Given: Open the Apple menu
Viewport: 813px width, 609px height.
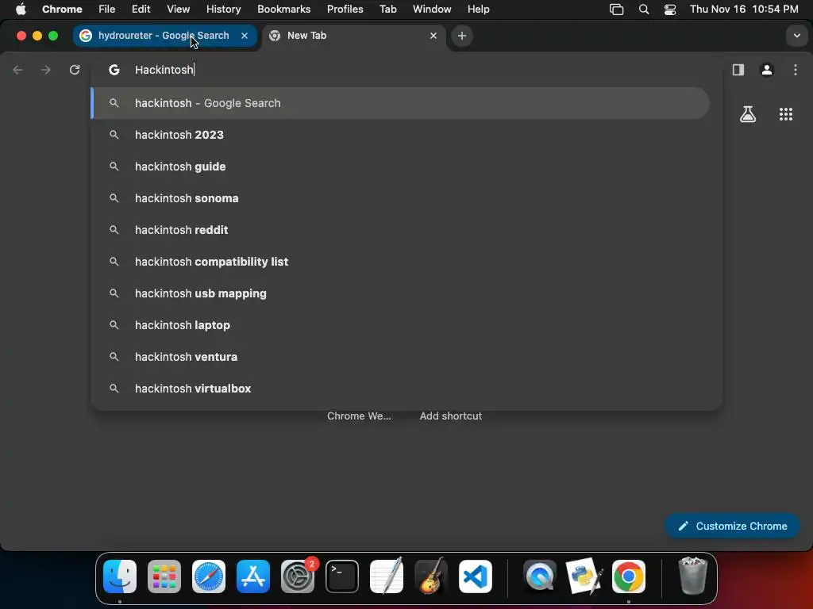Looking at the screenshot, I should coord(21,9).
